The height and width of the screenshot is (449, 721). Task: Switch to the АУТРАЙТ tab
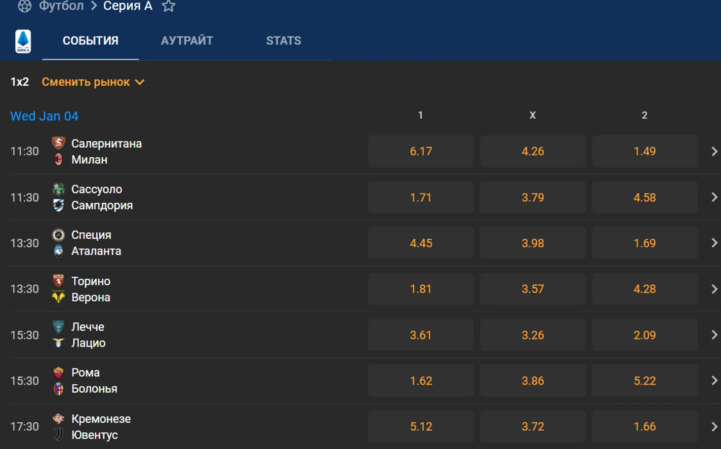[187, 41]
